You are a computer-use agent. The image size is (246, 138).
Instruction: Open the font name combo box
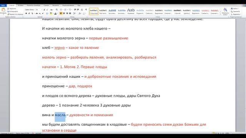(30, 10)
